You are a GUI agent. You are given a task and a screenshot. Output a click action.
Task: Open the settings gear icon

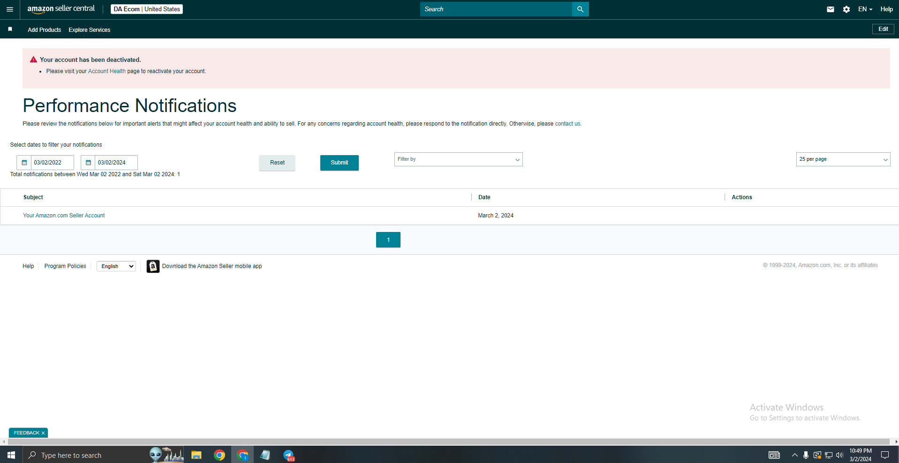tap(846, 9)
